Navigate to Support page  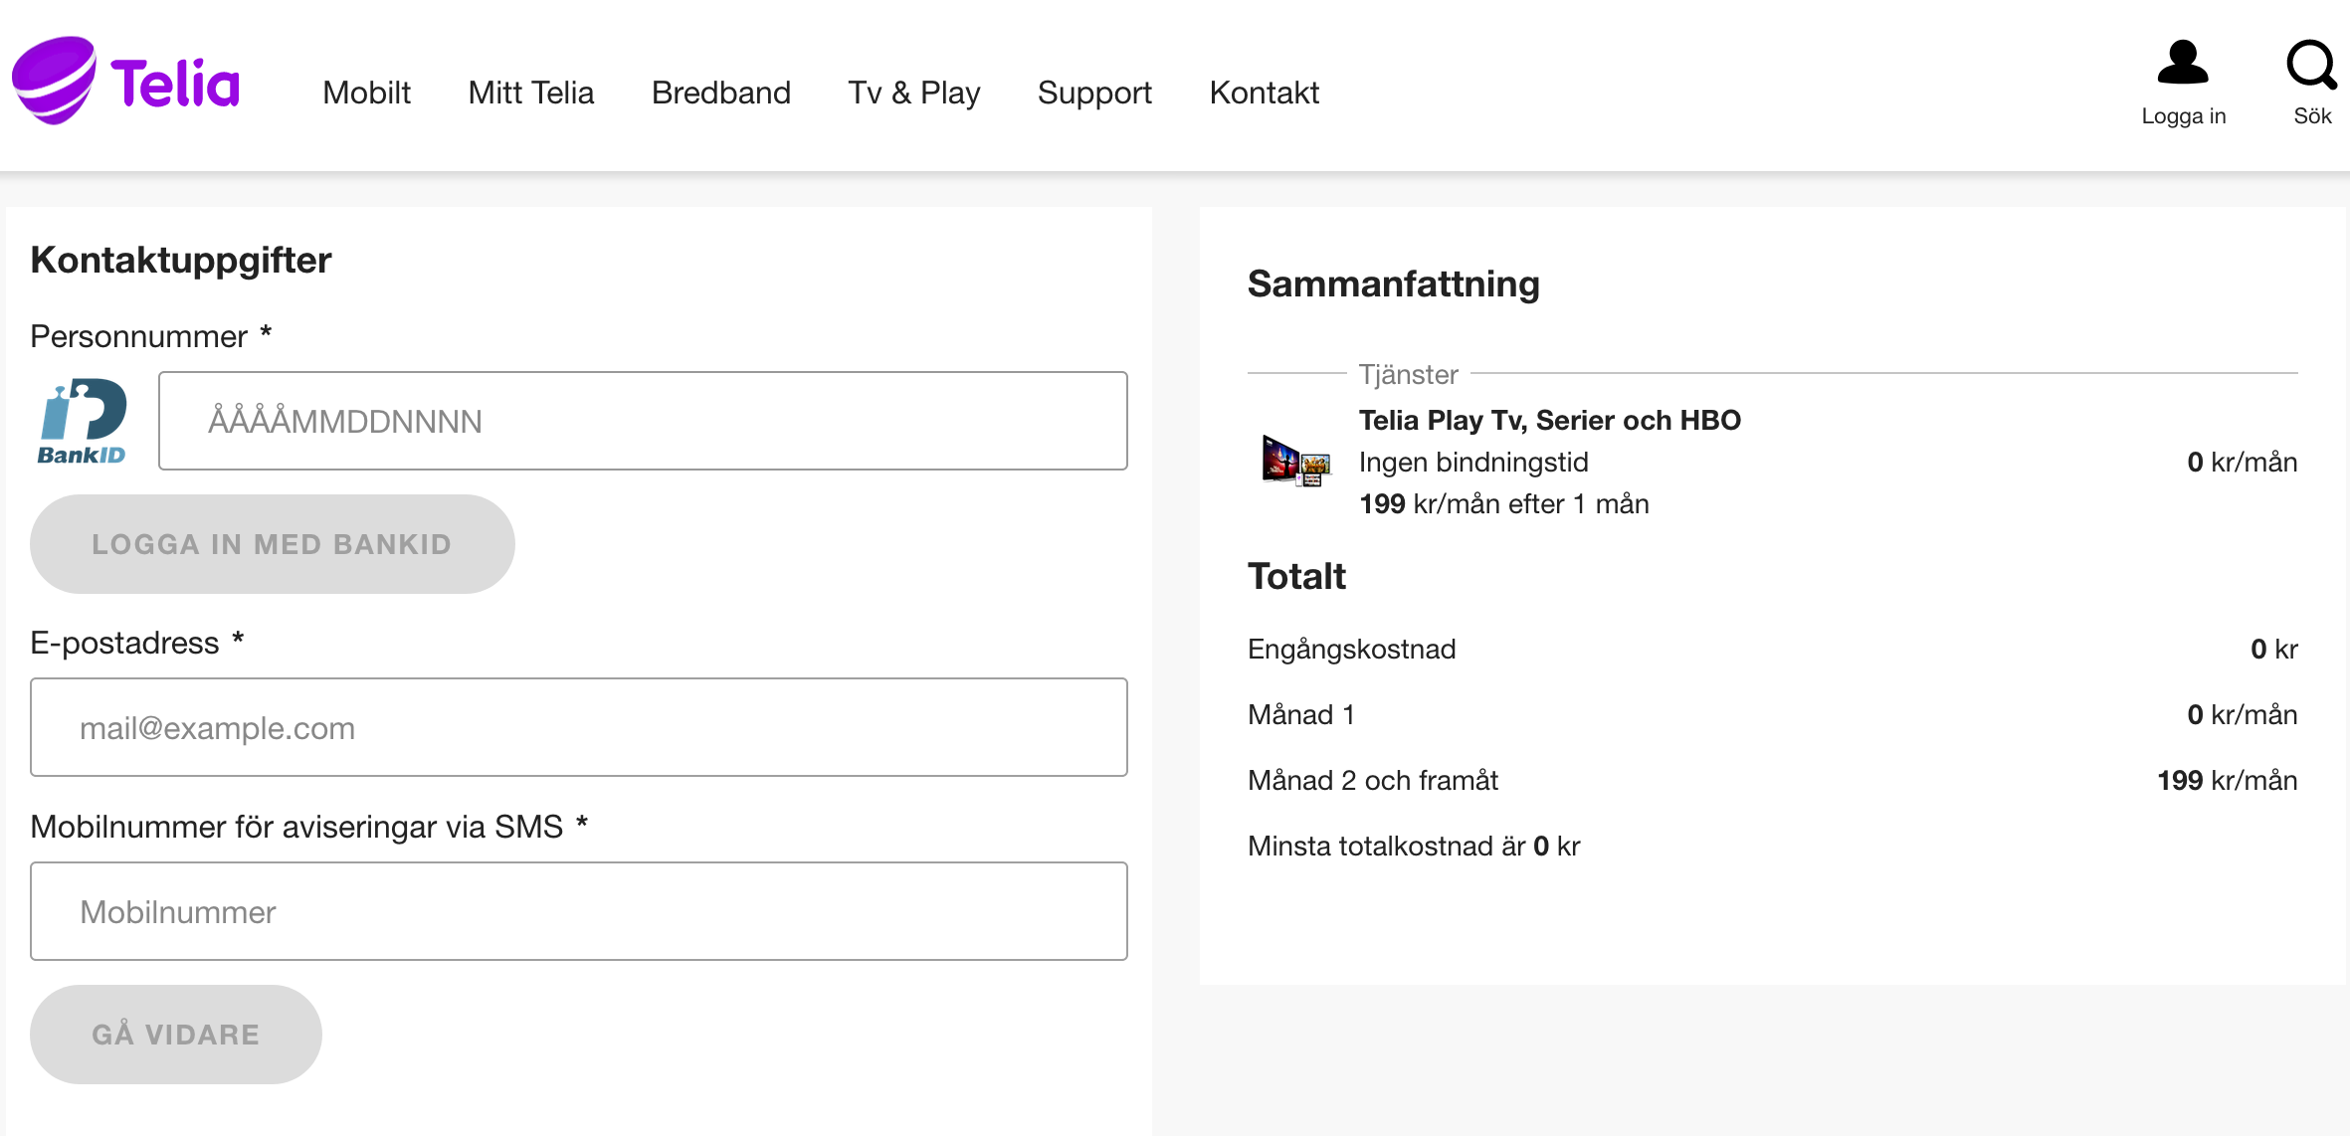(1093, 93)
